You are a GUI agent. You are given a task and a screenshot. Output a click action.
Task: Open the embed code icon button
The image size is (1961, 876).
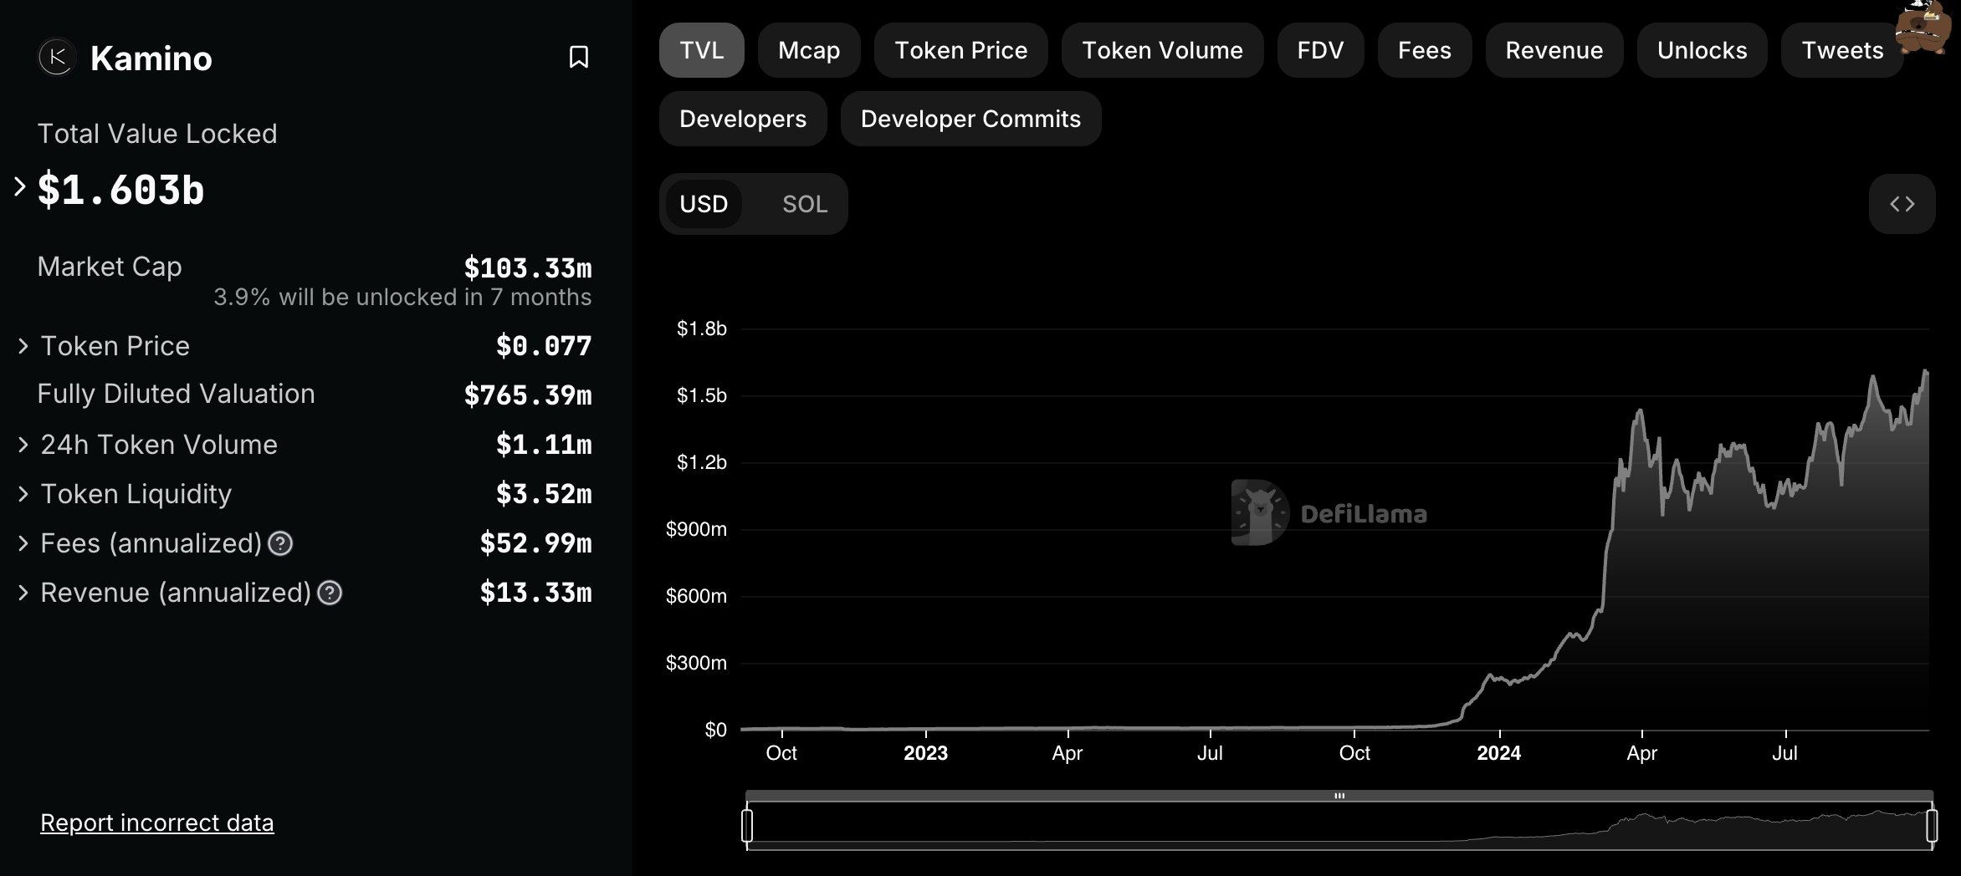tap(1902, 204)
